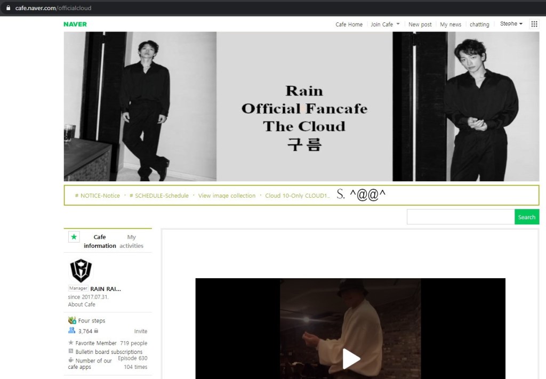Image resolution: width=546 pixels, height=379 pixels.
Task: Open the View image collection link
Action: 227,196
